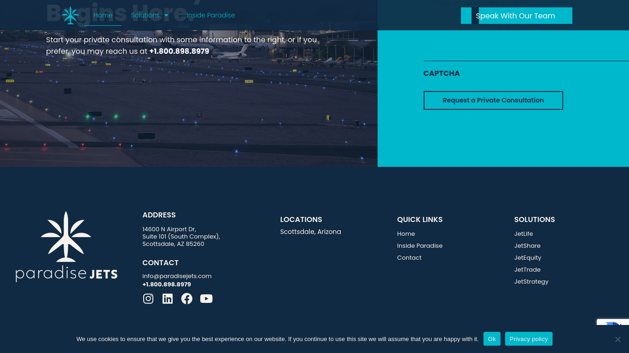Click the SOLUTIONS footer heading

click(x=535, y=220)
